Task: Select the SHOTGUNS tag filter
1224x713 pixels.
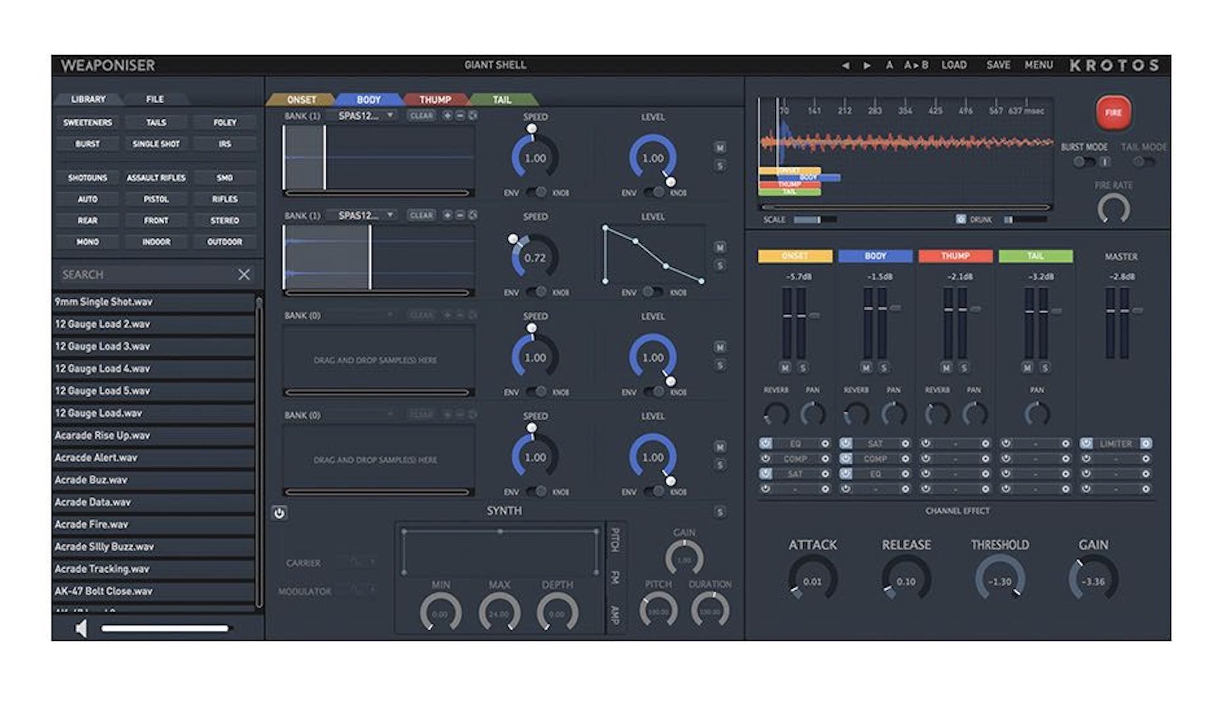Action: (87, 178)
